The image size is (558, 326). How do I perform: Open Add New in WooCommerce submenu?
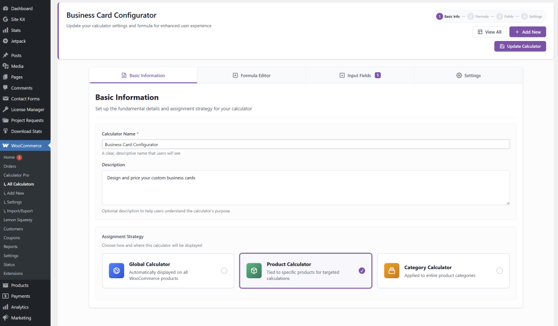pos(14,193)
